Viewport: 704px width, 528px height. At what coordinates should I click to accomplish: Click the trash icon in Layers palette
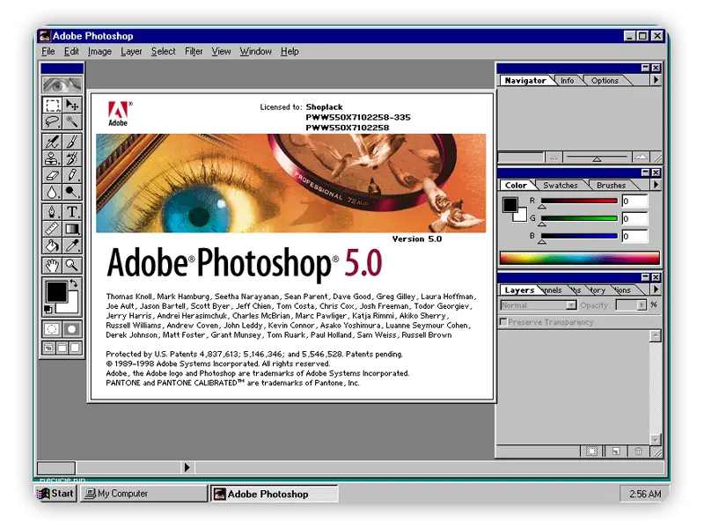coord(639,451)
